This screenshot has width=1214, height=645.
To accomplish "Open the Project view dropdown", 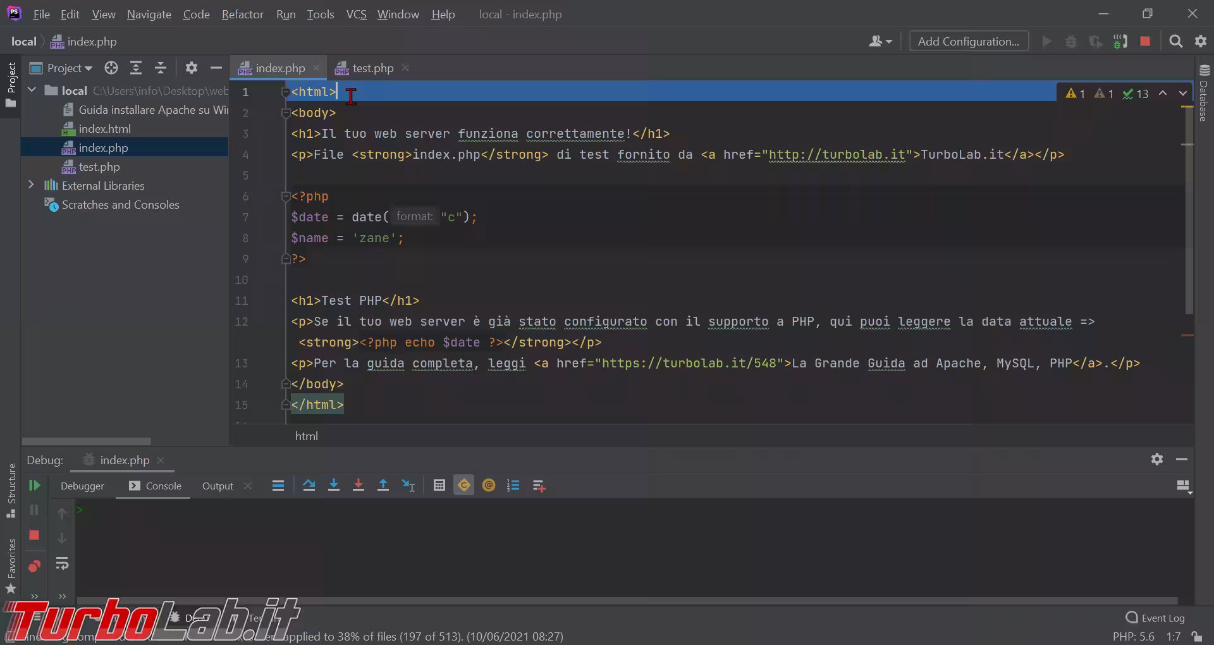I will [70, 68].
